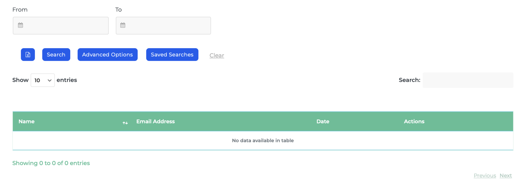Click the Search button
525x188 pixels.
click(x=56, y=54)
